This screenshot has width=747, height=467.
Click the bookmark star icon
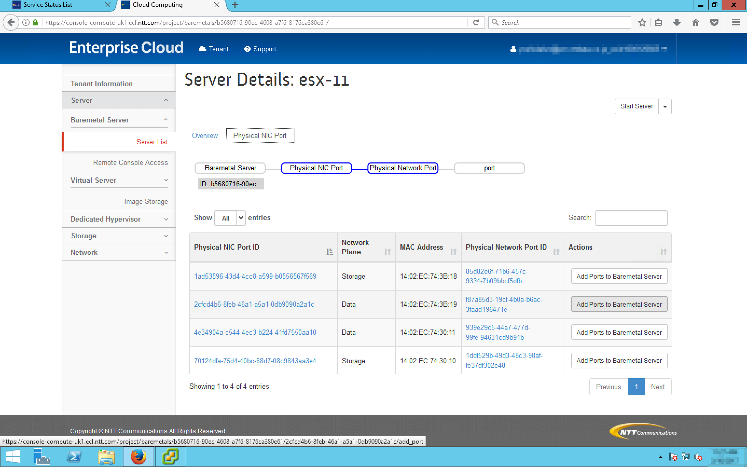point(642,23)
